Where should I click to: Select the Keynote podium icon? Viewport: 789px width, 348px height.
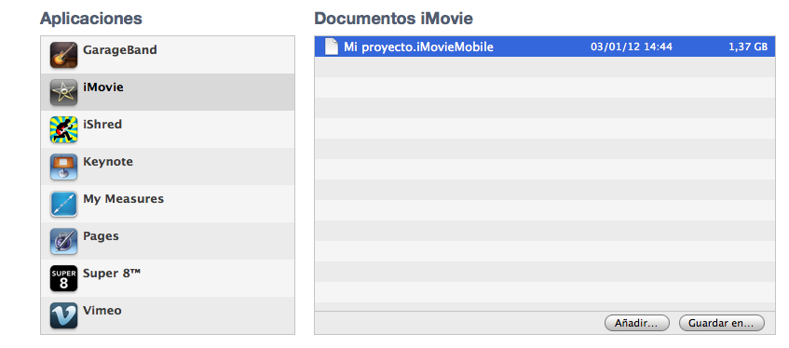pyautogui.click(x=63, y=167)
